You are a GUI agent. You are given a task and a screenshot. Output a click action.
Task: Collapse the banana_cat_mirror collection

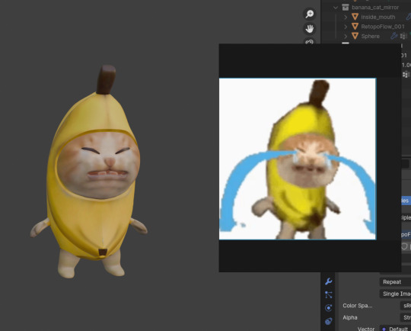336,8
